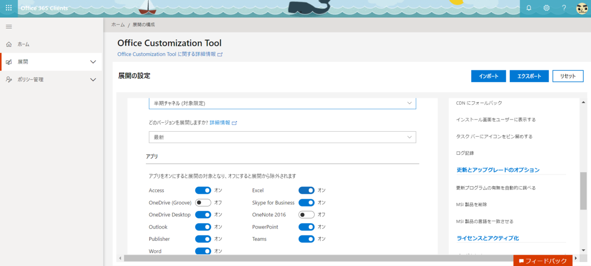Disable the Skype for Business toggle
This screenshot has width=591, height=266.
pyautogui.click(x=306, y=203)
